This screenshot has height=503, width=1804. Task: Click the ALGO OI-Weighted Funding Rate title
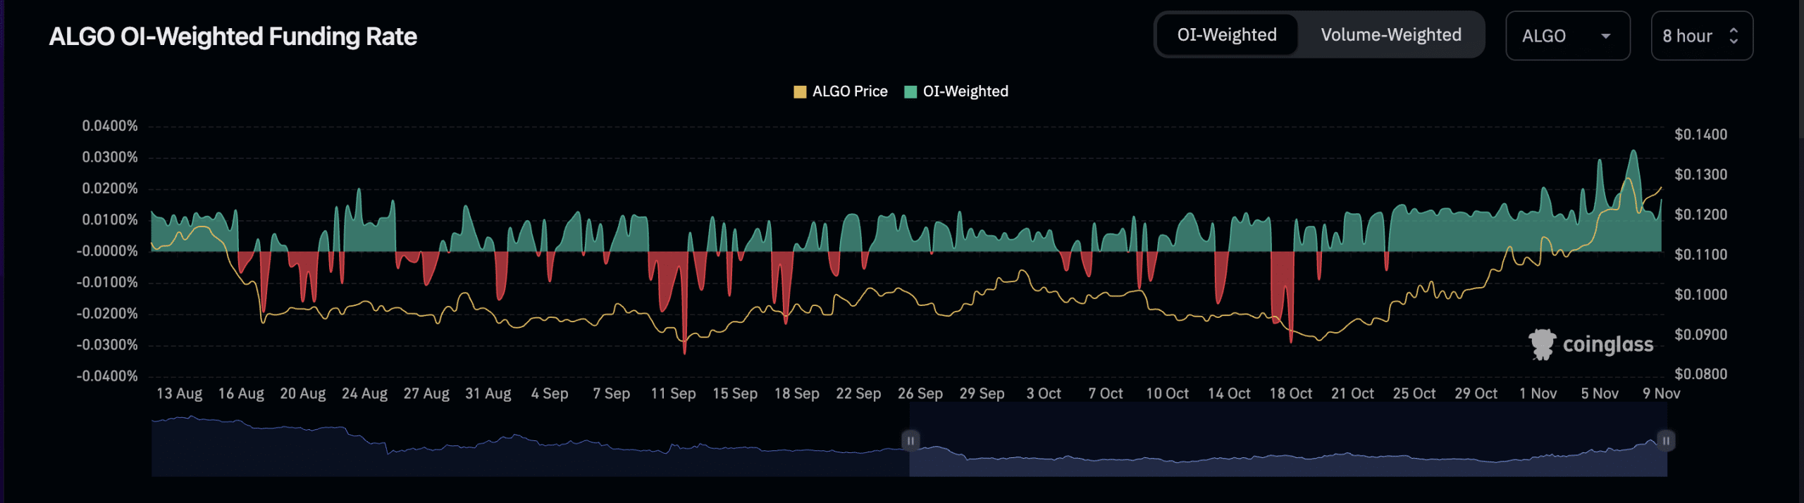(233, 37)
